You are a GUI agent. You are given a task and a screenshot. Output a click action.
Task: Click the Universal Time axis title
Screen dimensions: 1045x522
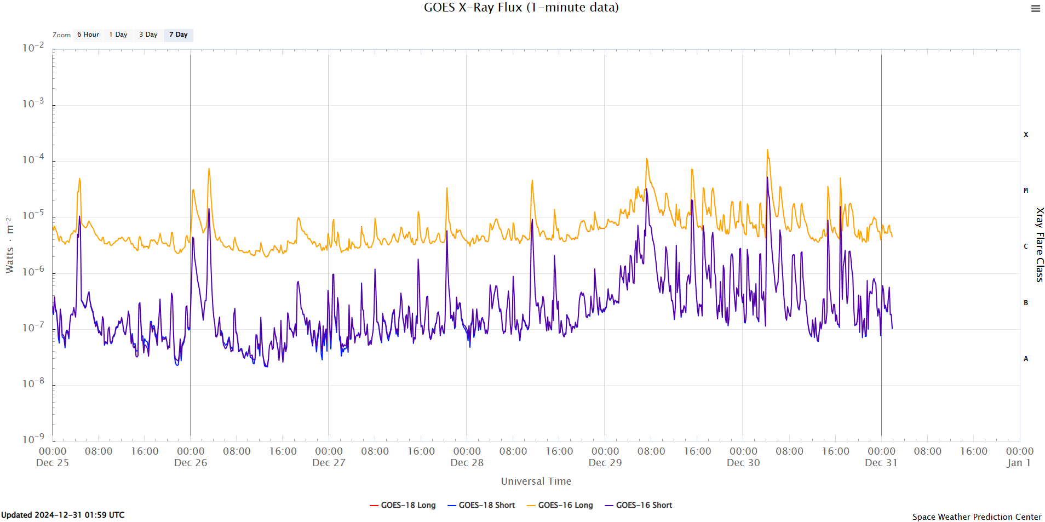[x=536, y=481]
